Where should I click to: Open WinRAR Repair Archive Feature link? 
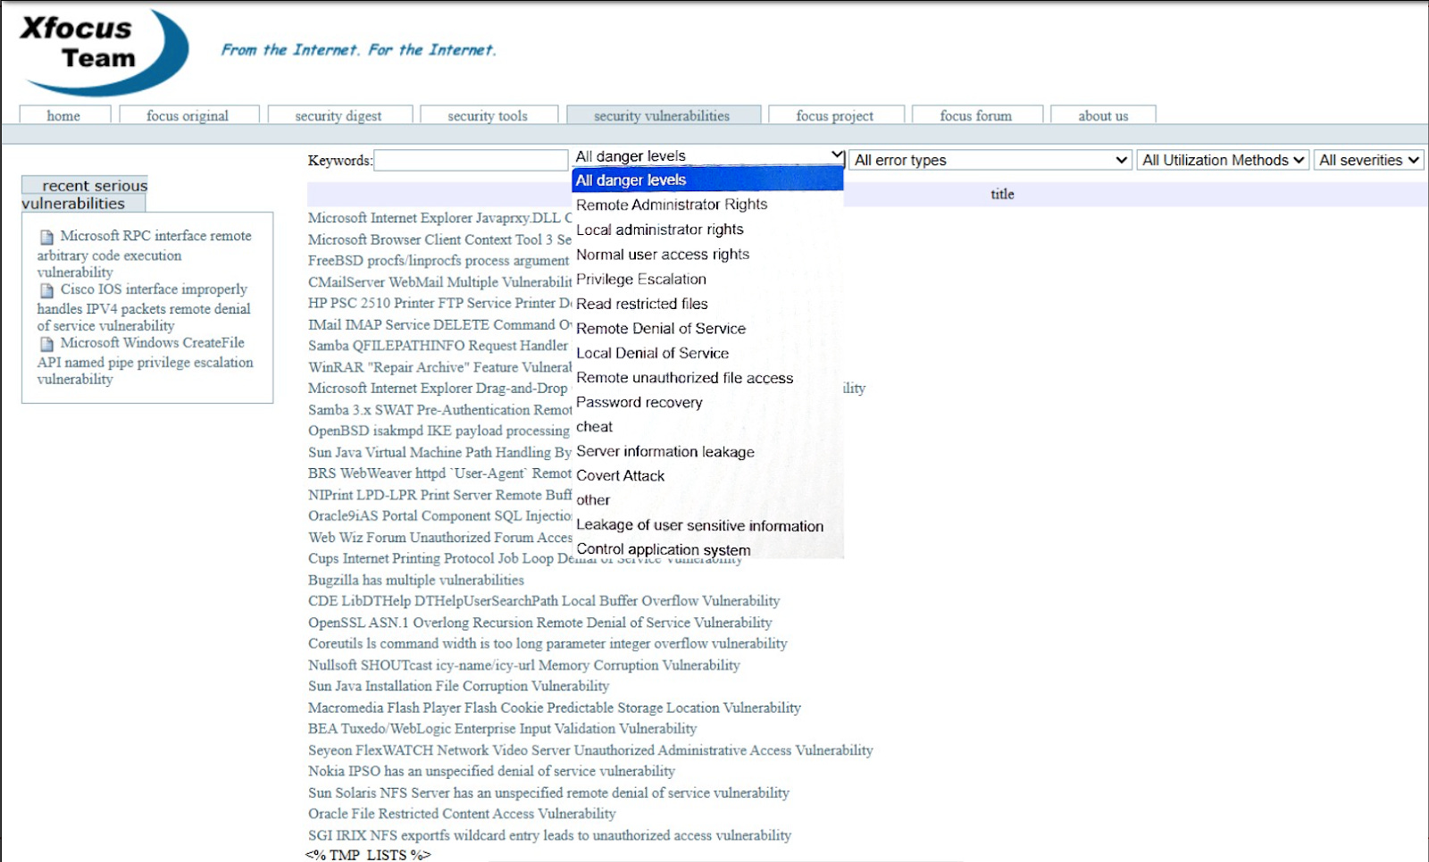click(440, 367)
